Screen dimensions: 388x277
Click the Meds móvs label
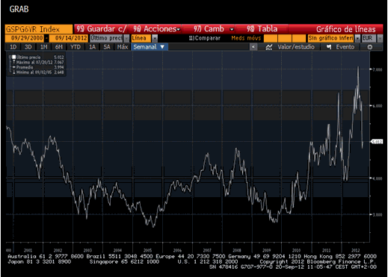246,38
